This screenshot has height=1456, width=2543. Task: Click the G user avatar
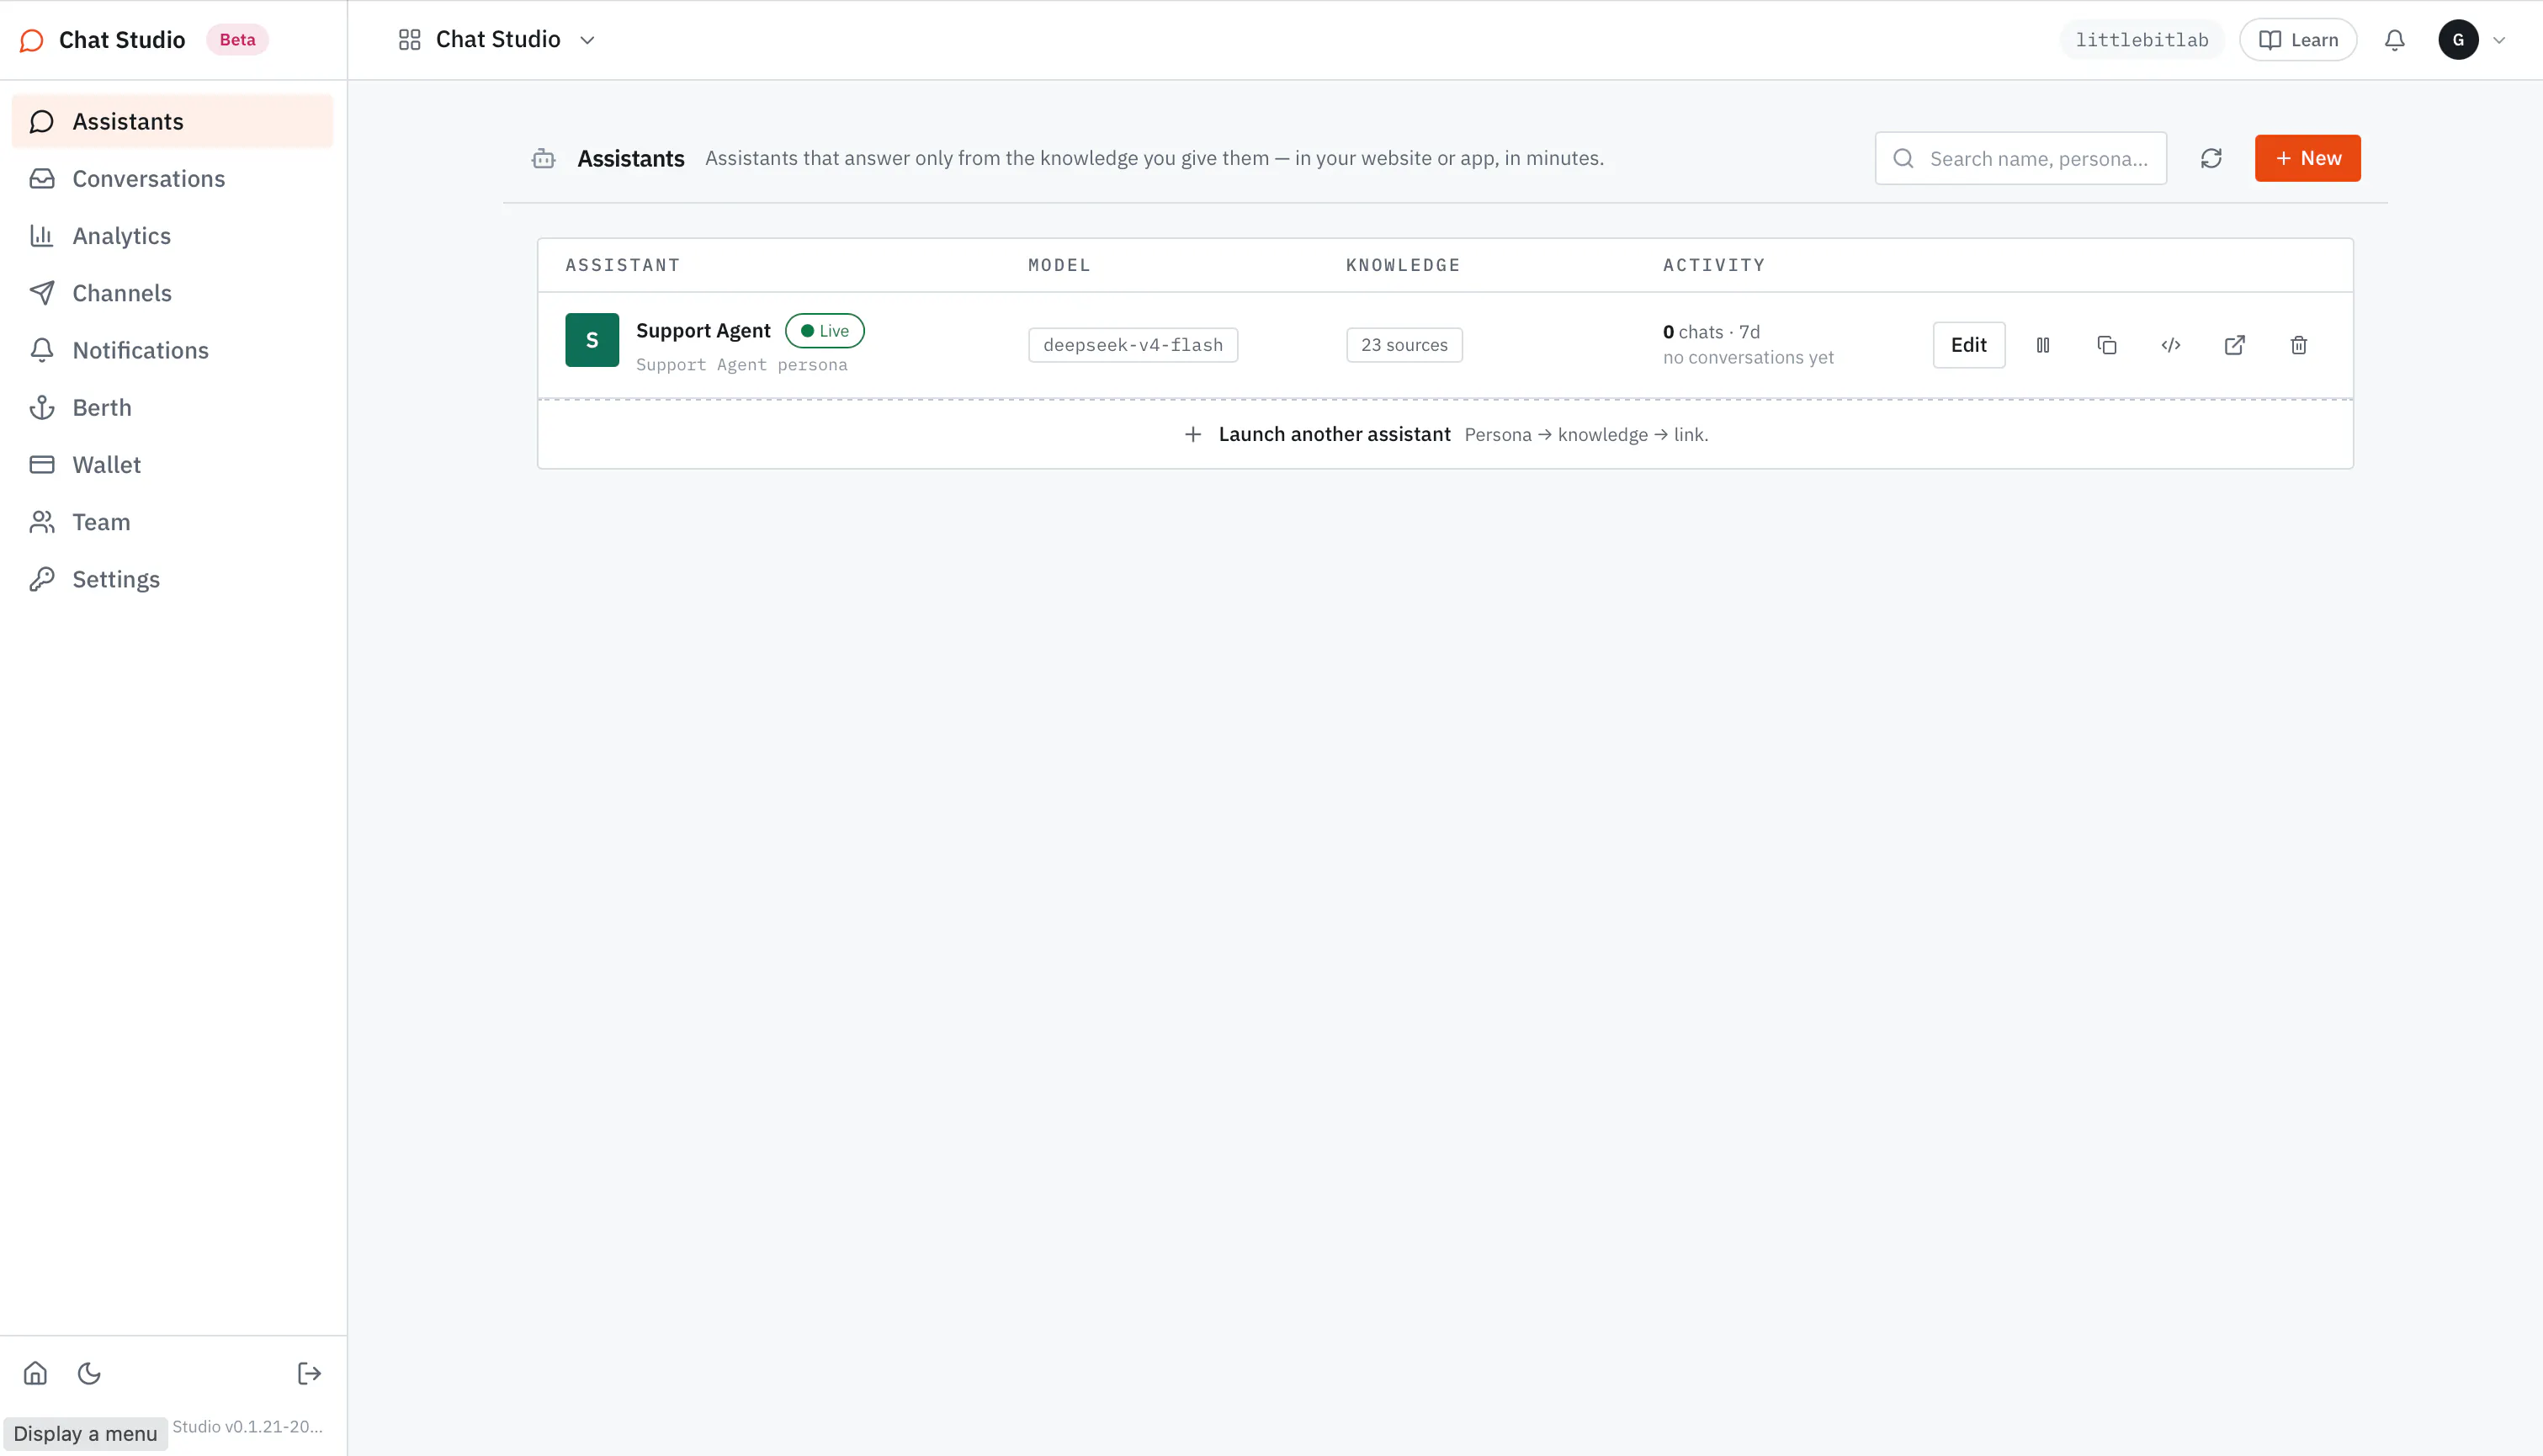pyautogui.click(x=2458, y=40)
